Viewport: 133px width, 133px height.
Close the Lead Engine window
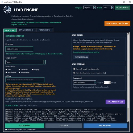(x=130, y=2)
